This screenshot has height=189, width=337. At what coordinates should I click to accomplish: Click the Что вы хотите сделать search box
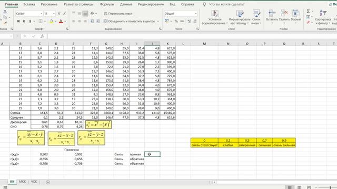226,4
